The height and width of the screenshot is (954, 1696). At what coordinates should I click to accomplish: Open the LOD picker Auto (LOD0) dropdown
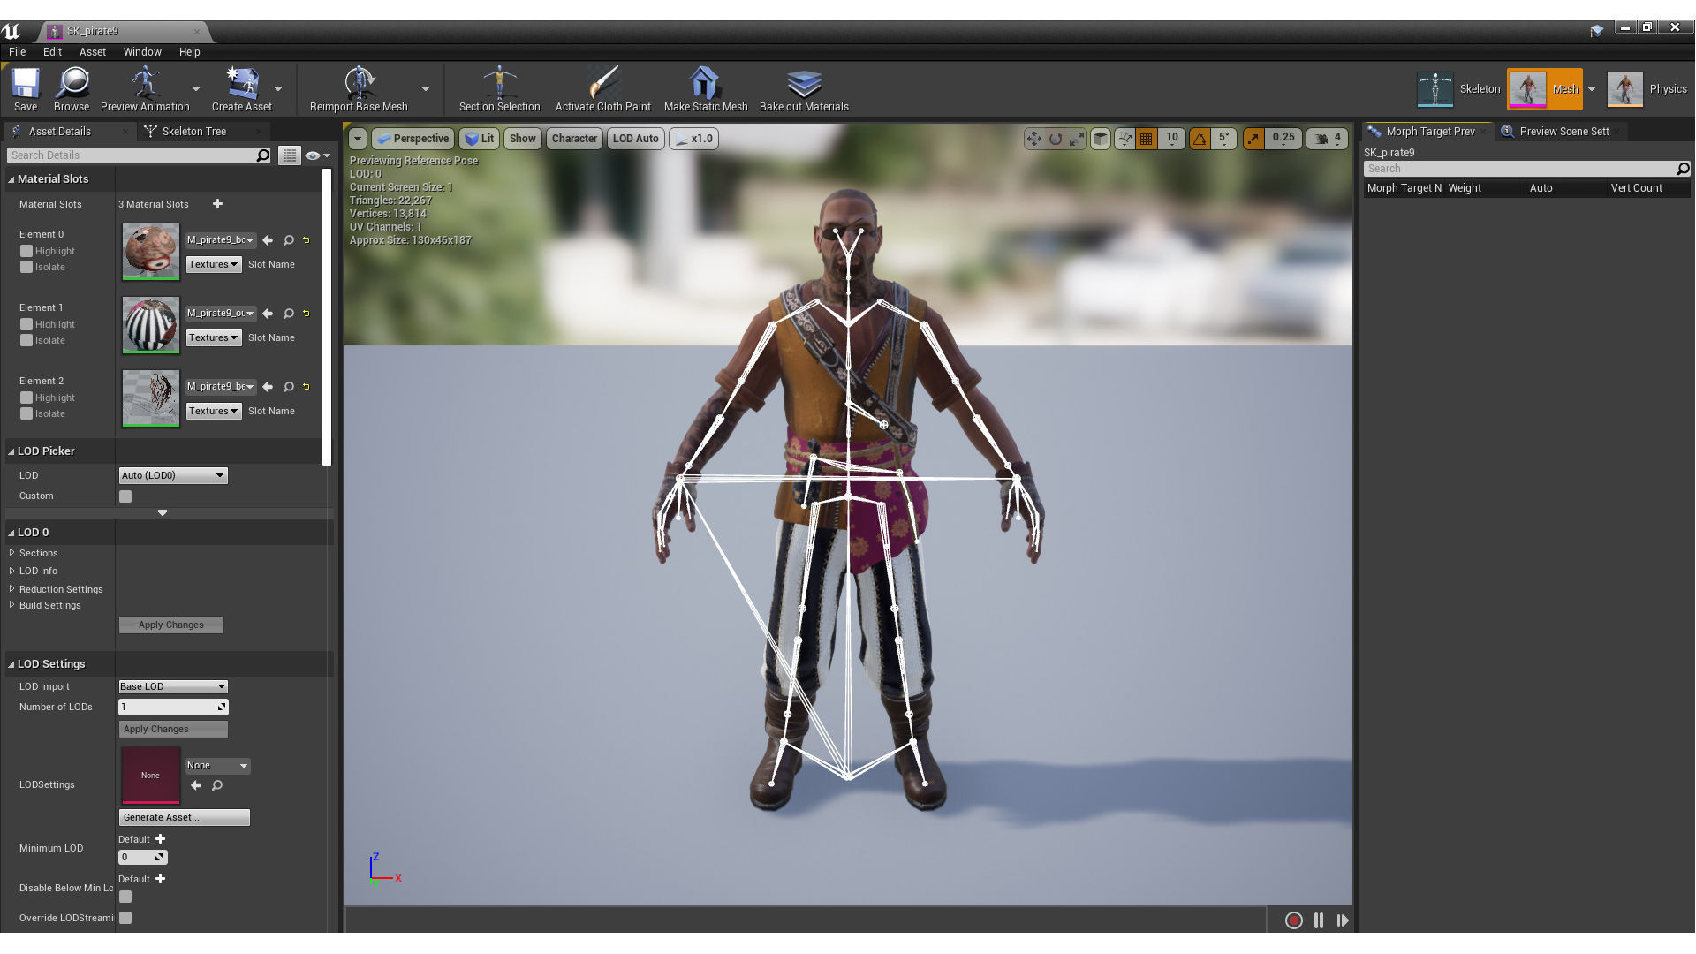click(x=173, y=475)
